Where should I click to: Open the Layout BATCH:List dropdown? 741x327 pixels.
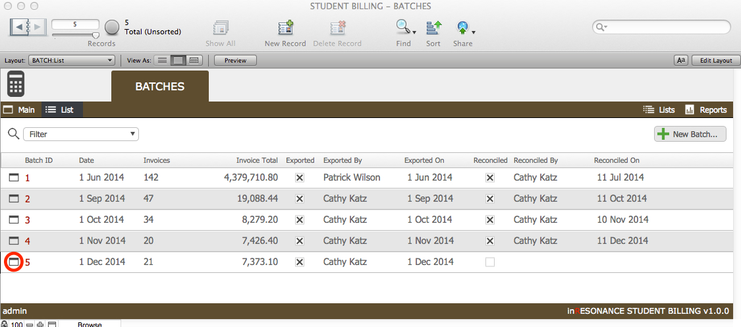point(71,61)
